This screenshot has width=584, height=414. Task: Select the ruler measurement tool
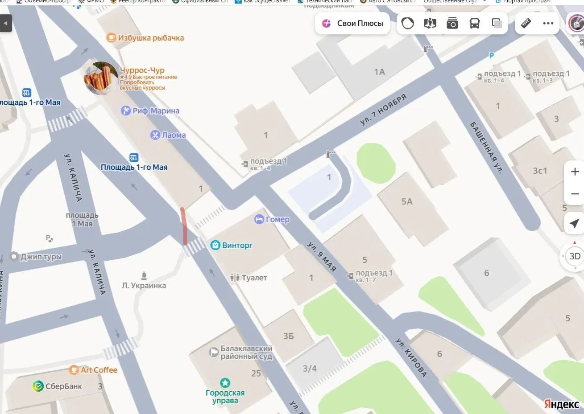[x=526, y=23]
